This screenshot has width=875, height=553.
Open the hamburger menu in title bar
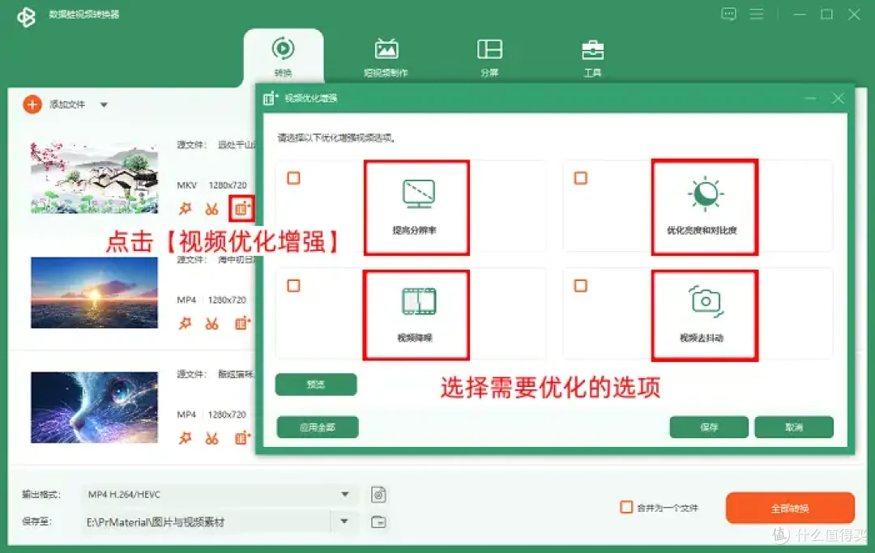click(x=756, y=14)
